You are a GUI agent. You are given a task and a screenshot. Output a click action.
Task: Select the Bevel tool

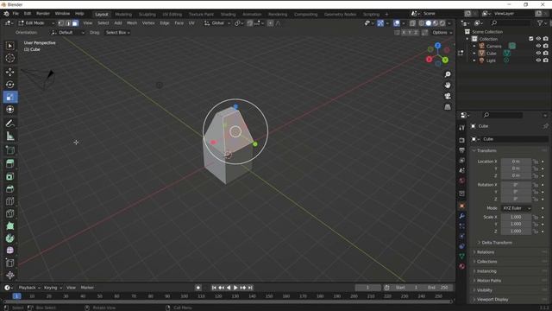coord(9,188)
